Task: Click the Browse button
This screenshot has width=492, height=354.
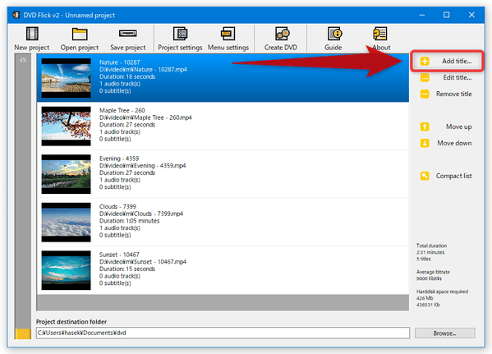Action: (x=445, y=333)
